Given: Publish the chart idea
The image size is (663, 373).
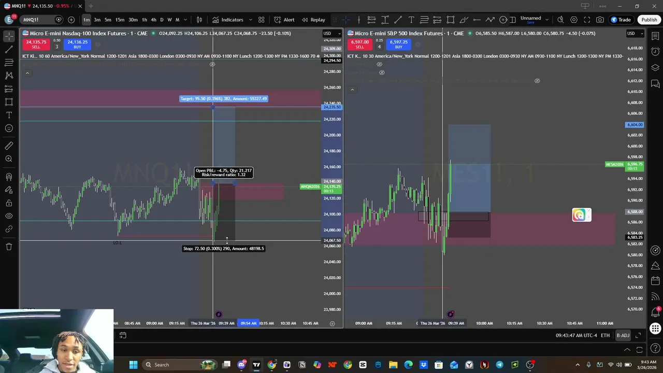Looking at the screenshot, I should 649,20.
